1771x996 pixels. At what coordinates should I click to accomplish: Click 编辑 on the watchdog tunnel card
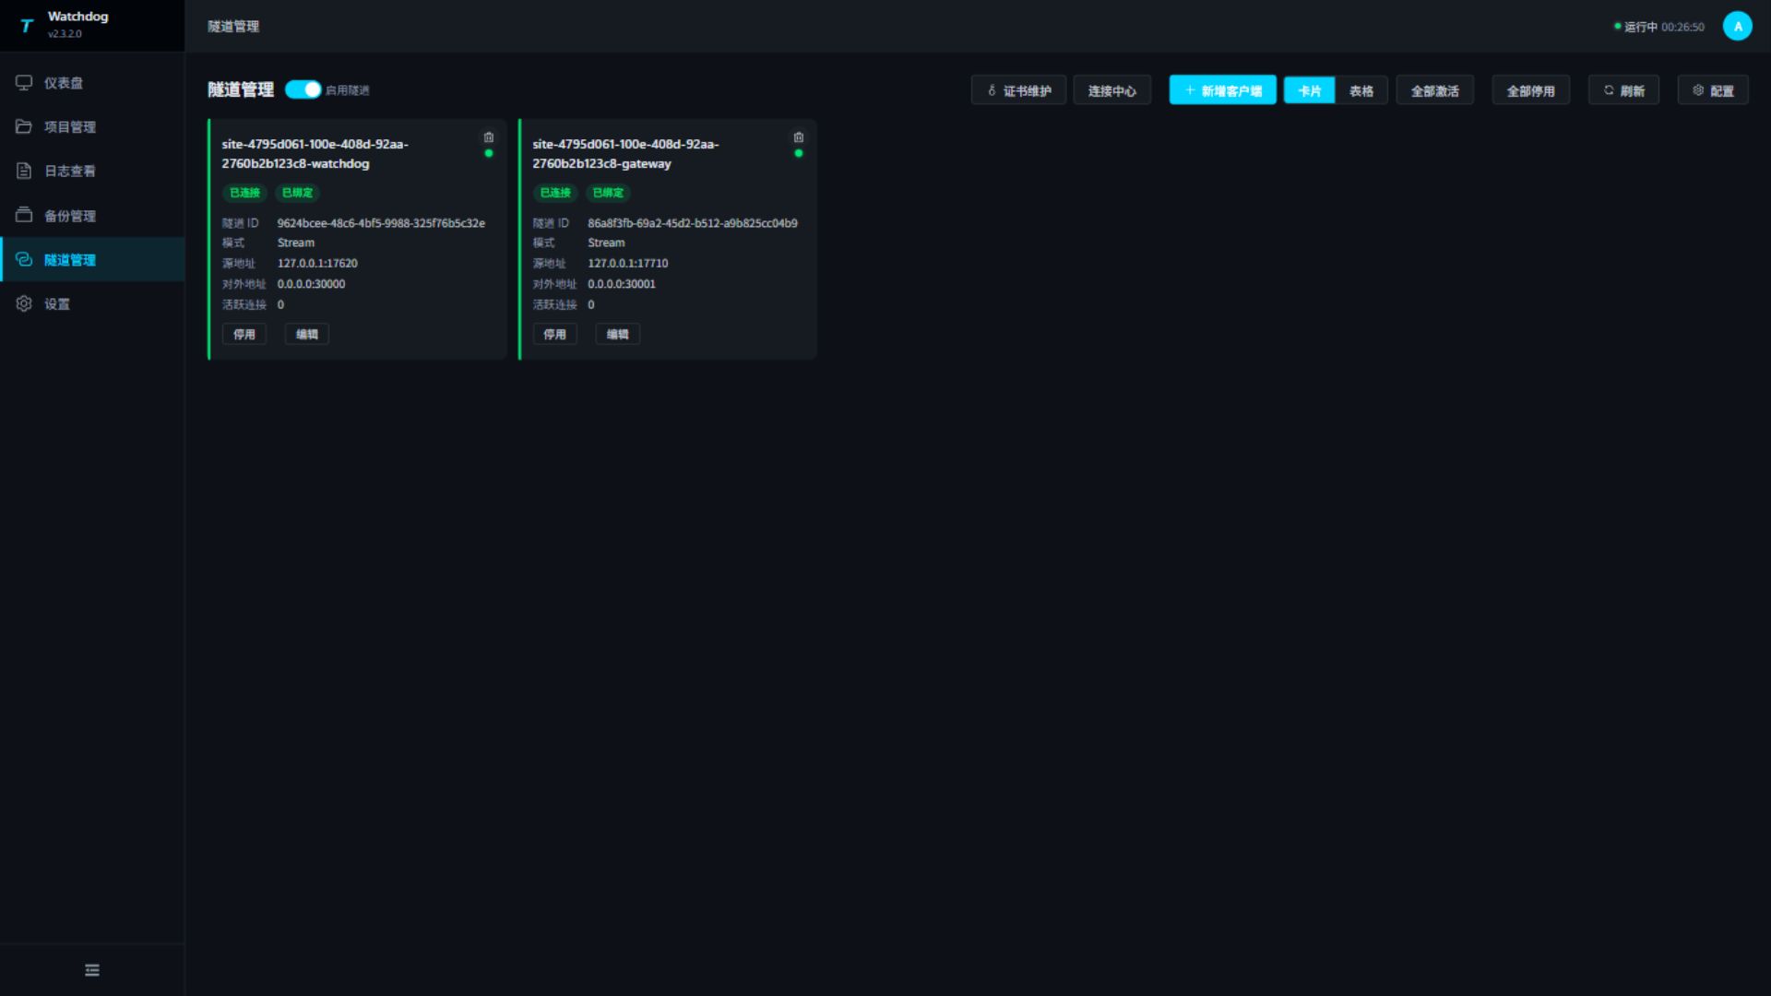(307, 335)
